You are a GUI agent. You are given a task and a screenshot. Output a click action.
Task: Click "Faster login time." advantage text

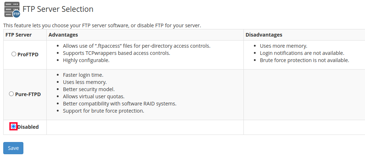(83, 75)
